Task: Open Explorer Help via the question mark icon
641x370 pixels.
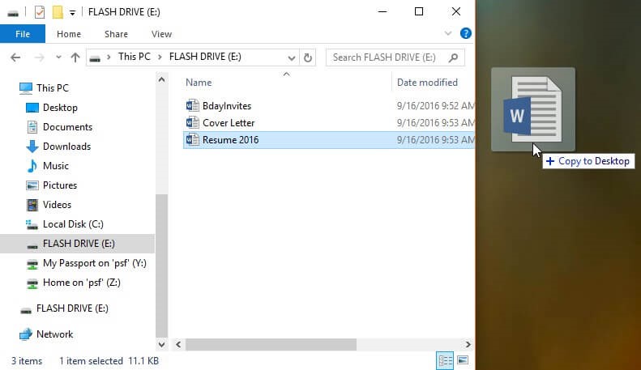Action: click(x=466, y=34)
